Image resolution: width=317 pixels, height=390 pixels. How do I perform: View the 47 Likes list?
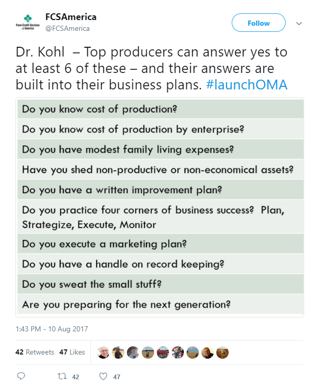point(72,352)
